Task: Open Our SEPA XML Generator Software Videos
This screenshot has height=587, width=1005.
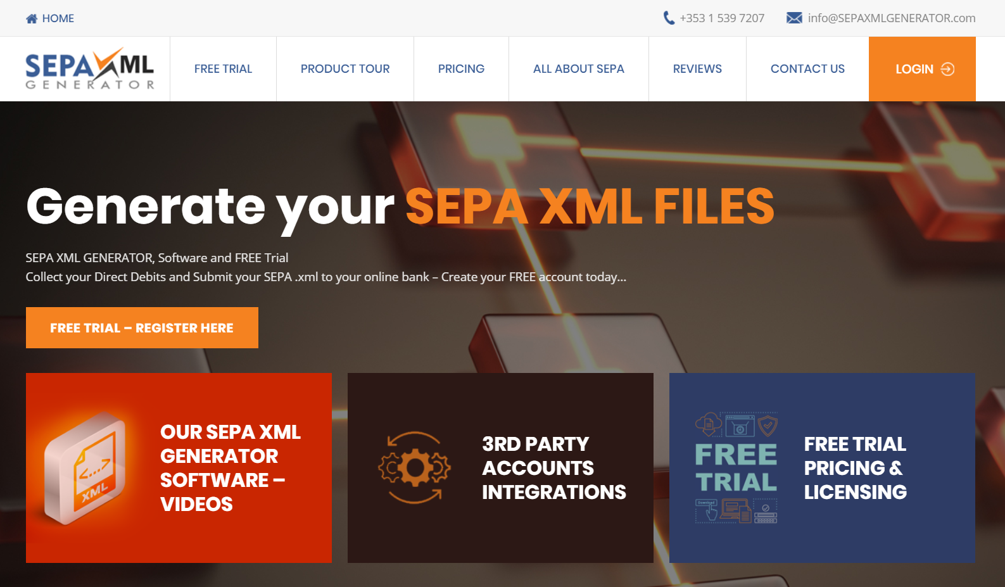Action: point(231,468)
